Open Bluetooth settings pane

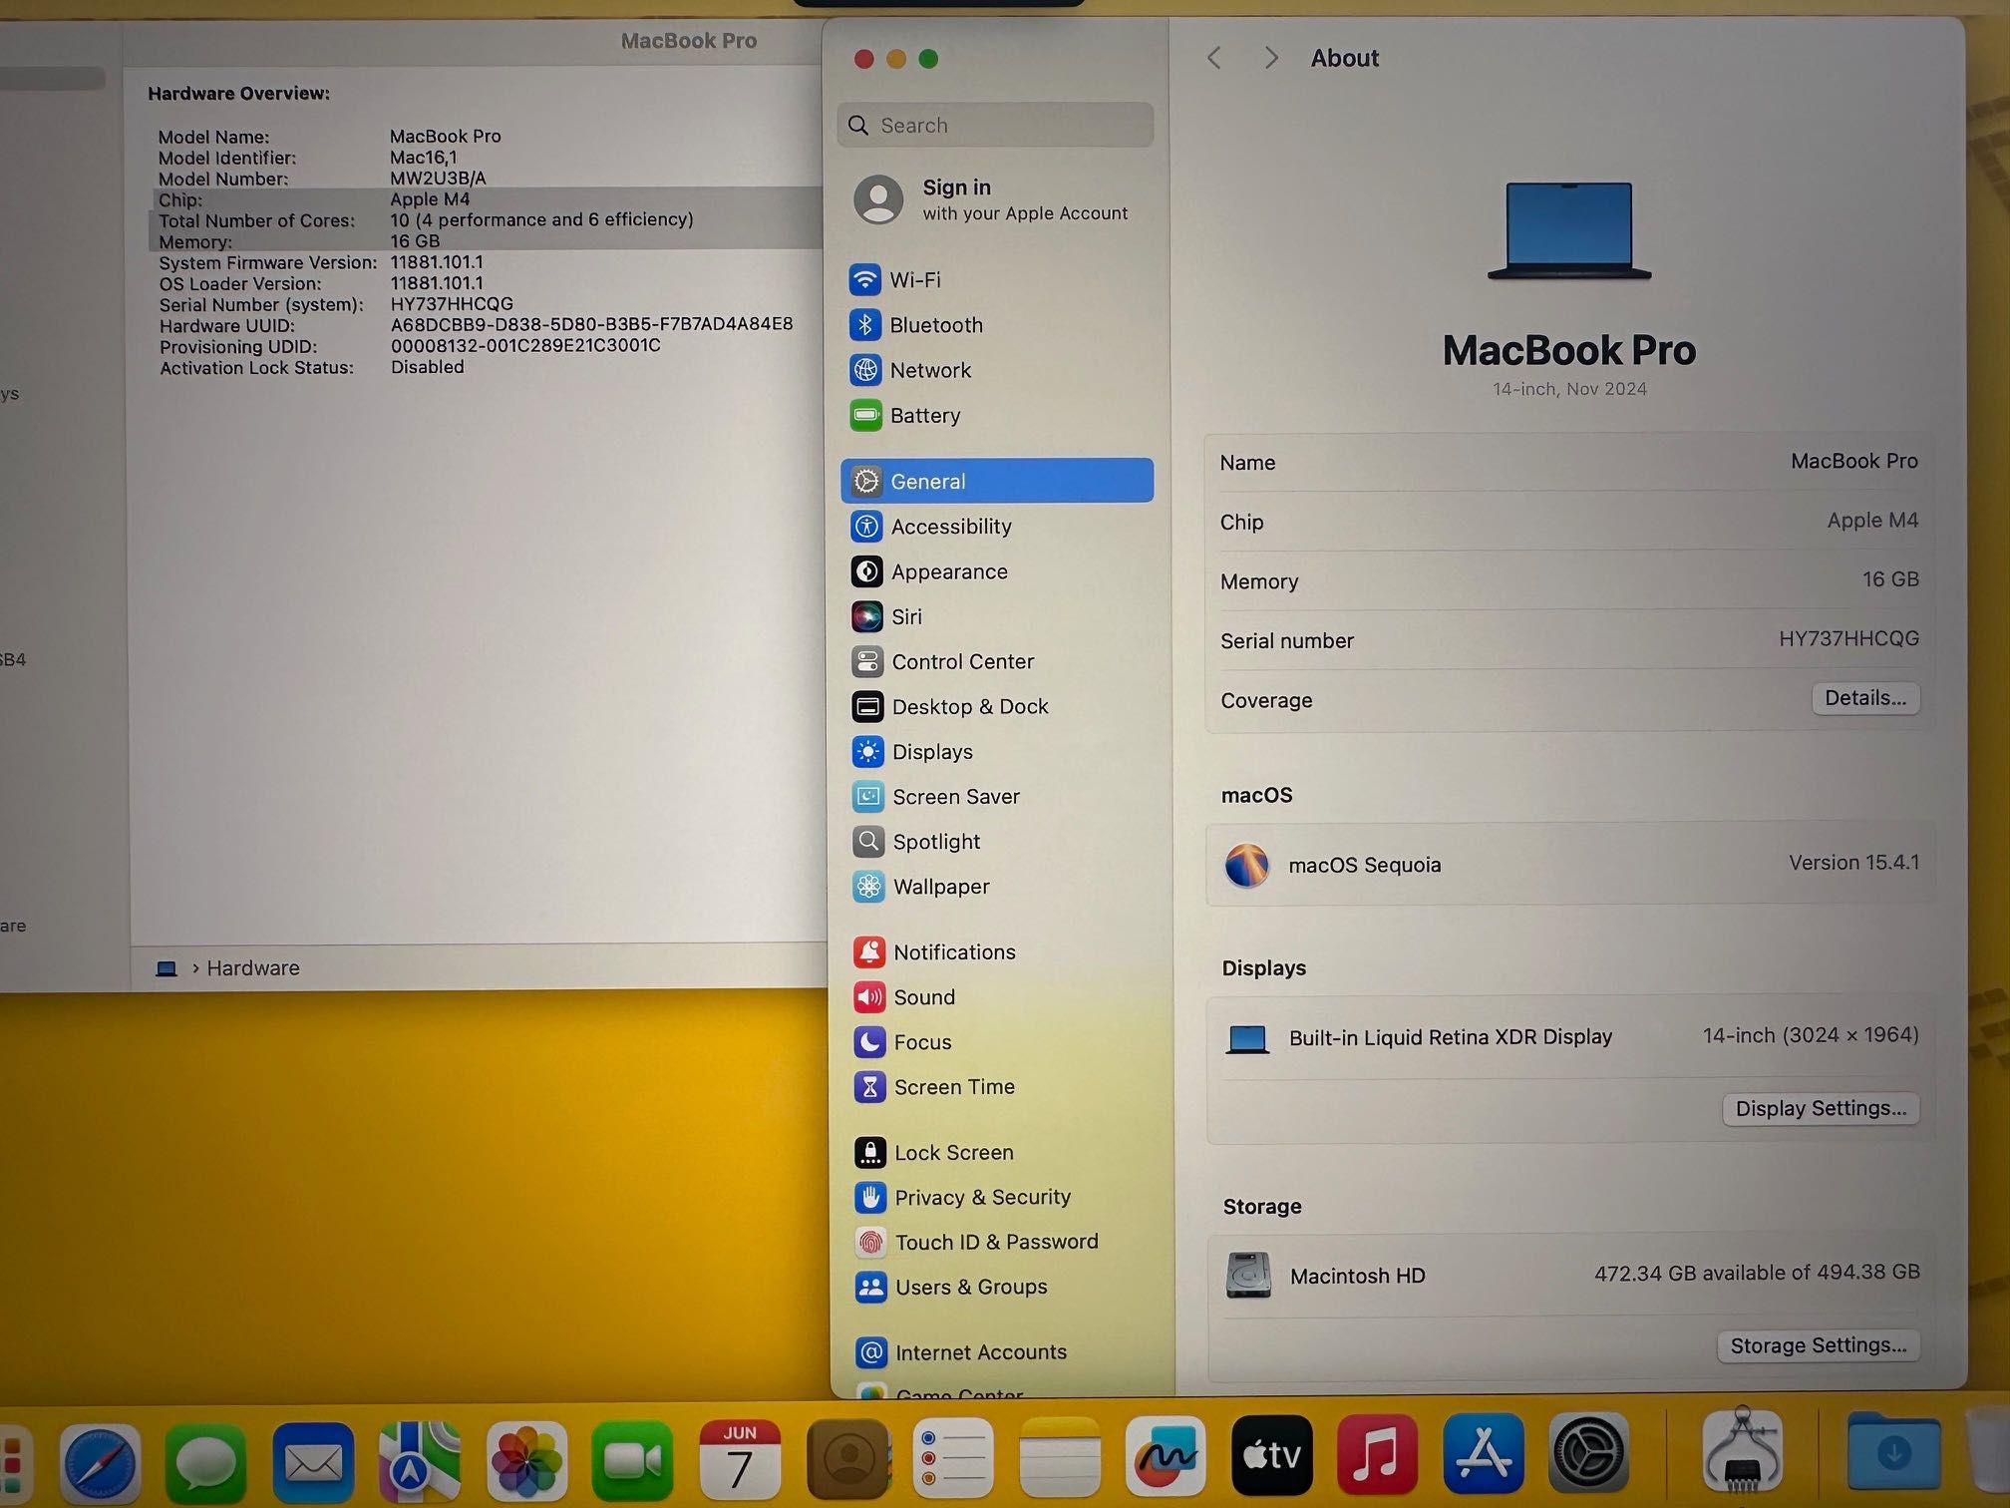995,325
